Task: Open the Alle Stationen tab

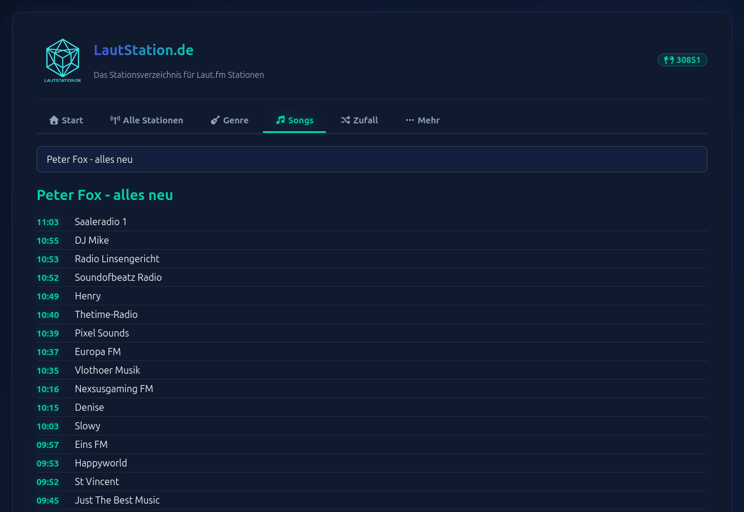Action: click(x=147, y=120)
